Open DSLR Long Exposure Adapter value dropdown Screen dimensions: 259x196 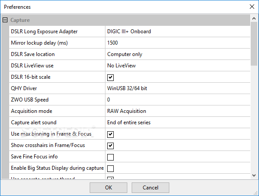178,31
